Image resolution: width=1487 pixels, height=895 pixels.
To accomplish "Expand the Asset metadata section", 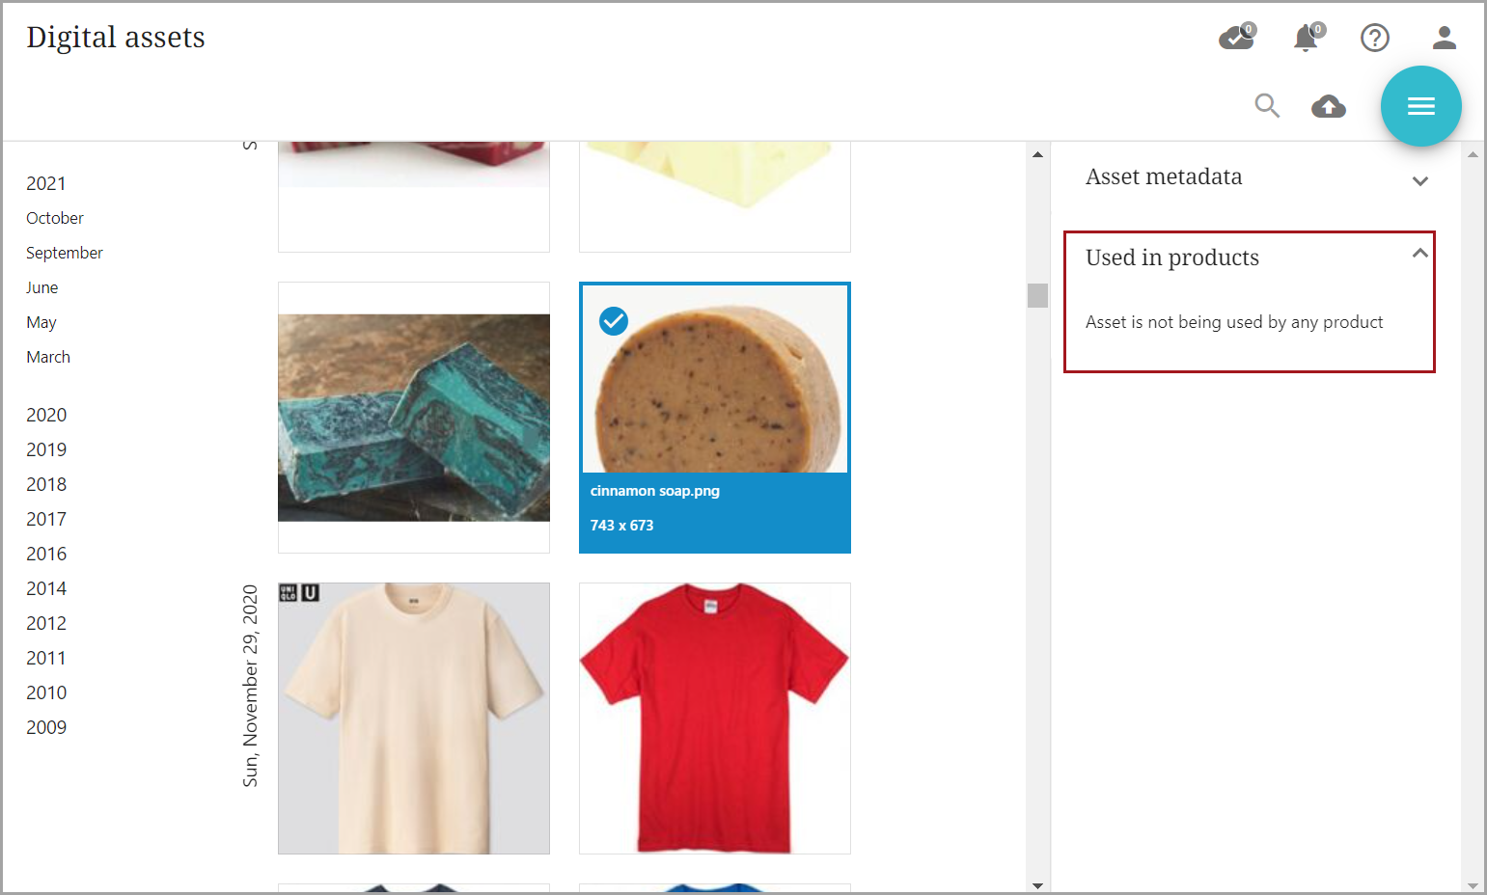I will click(x=1419, y=180).
